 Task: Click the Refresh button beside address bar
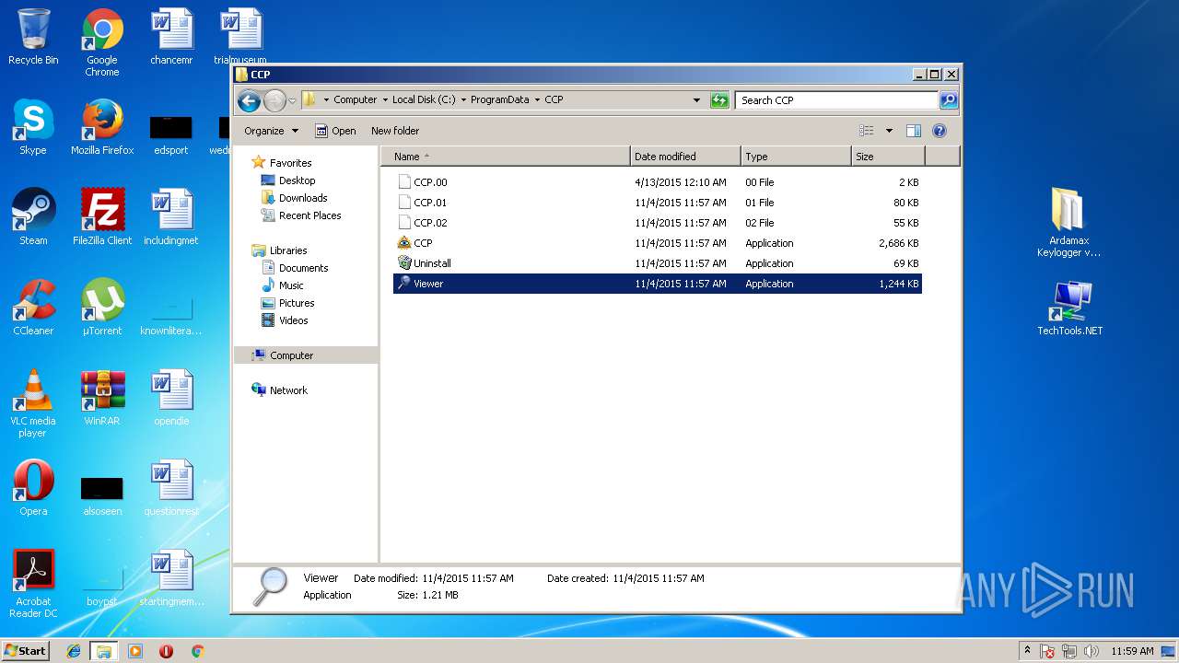(719, 100)
